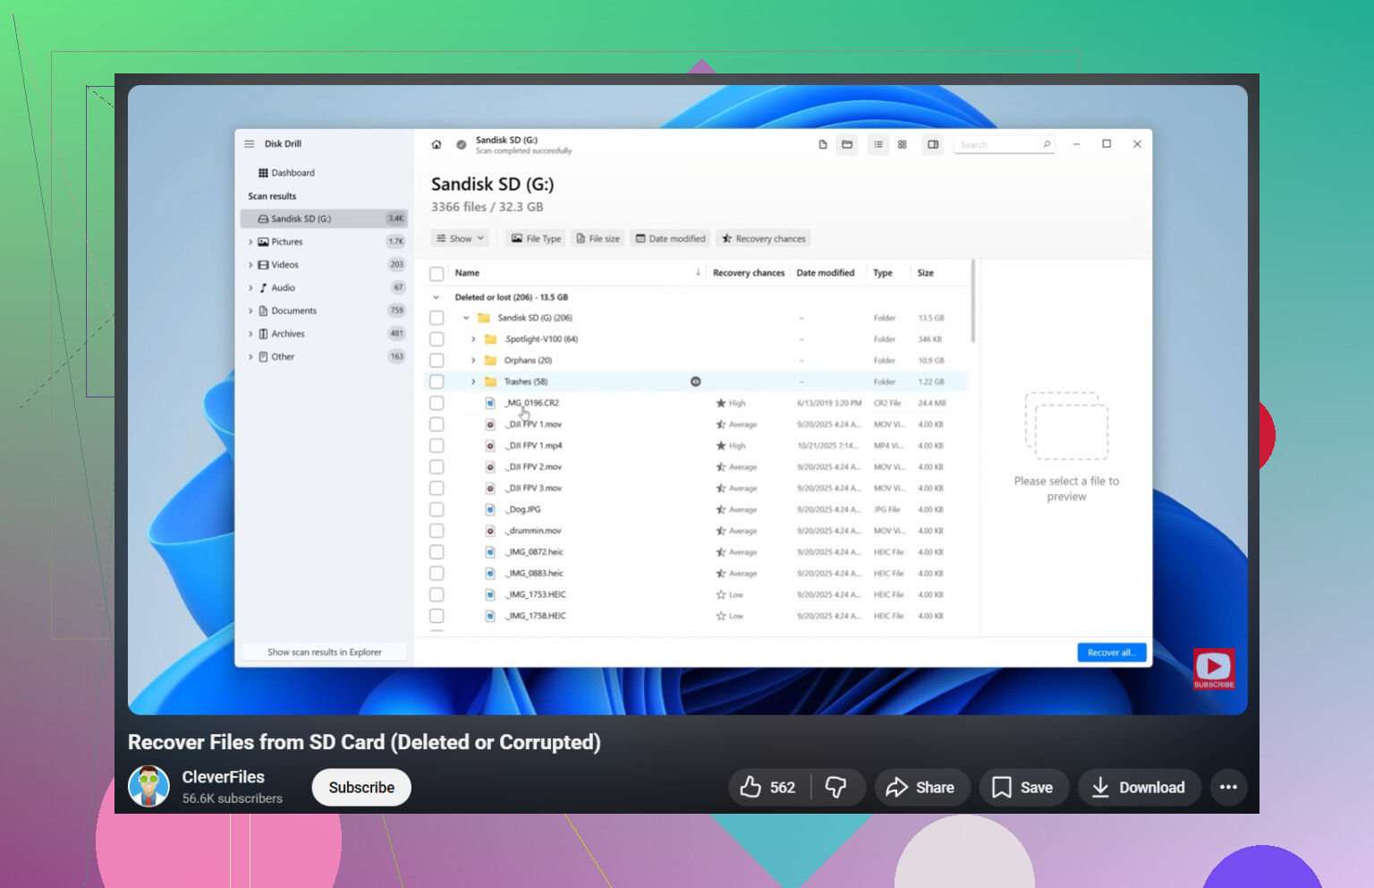Click the single-file view icon in toolbar
Viewport: 1374px width, 888px height.
point(823,144)
